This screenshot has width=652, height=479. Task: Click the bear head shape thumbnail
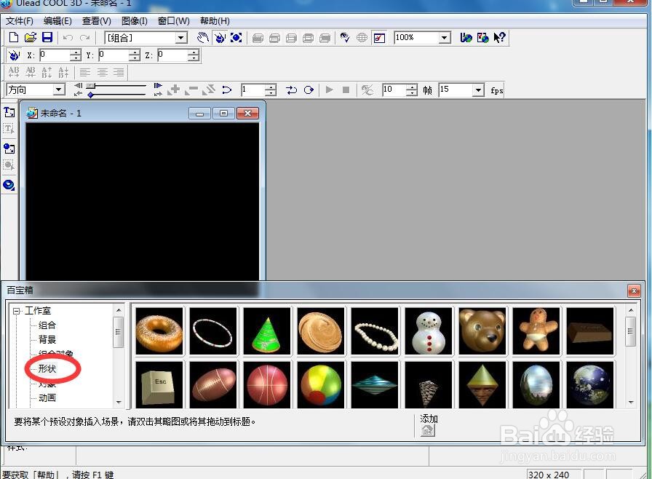point(482,331)
